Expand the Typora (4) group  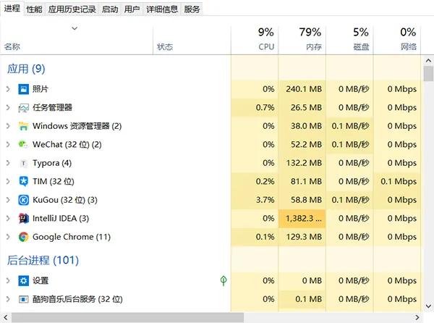click(8, 163)
